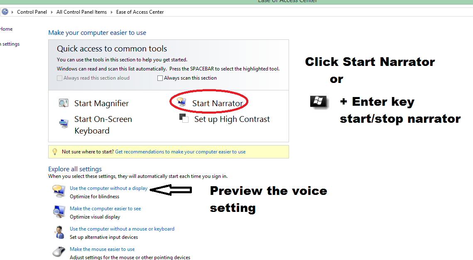Screen dimensions: 473x260
Task: Enable Always scan this section checkbox
Action: [160, 78]
